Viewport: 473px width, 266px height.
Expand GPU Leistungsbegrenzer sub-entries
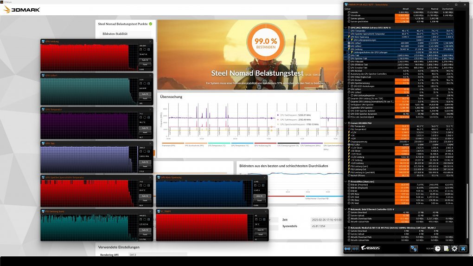tap(349, 96)
